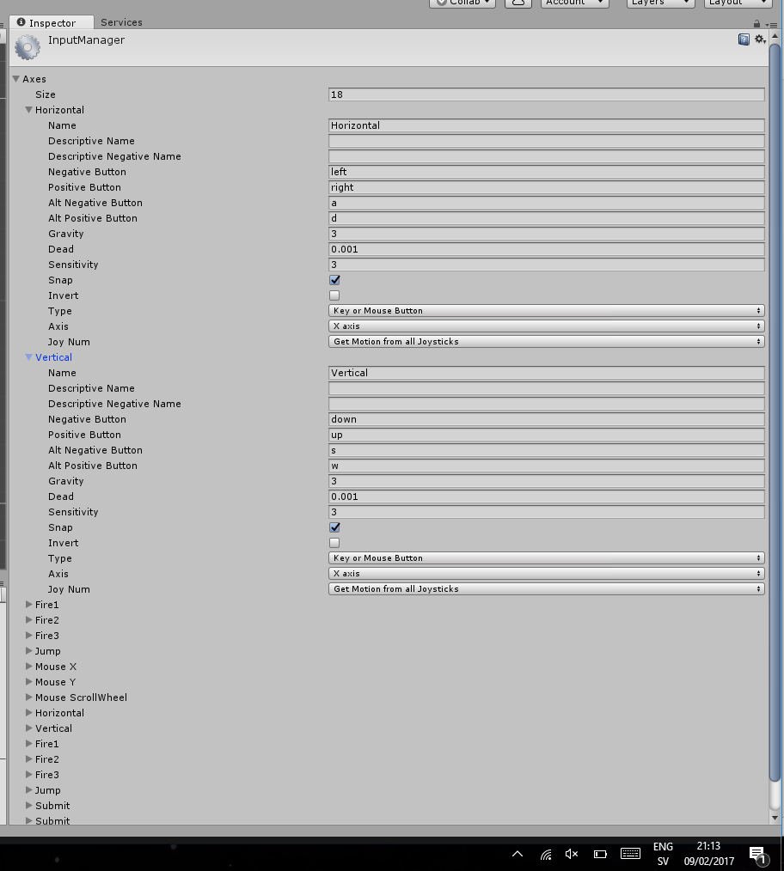784x871 pixels.
Task: Enable Snap for the Horizontal axis
Action: [x=334, y=279]
